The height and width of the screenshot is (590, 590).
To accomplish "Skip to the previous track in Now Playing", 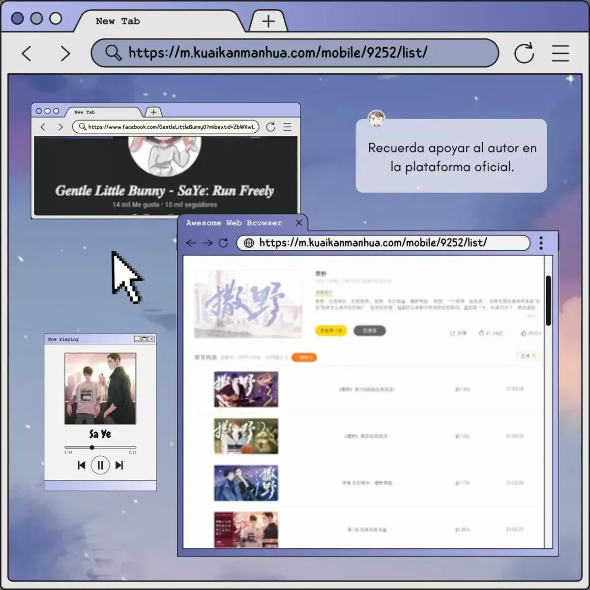I will (x=82, y=465).
